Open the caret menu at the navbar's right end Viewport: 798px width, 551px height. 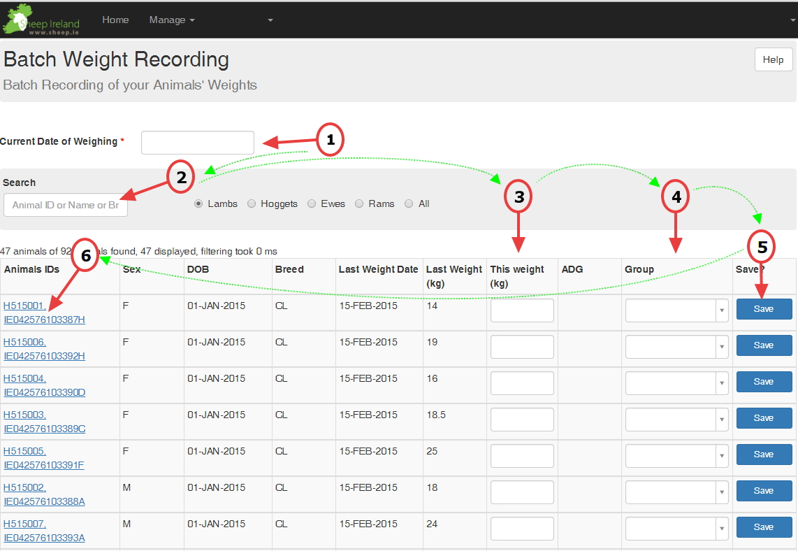793,20
